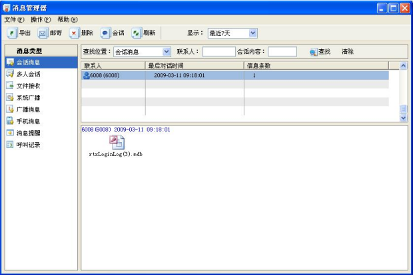Click the 联系人 search input field

coord(218,52)
